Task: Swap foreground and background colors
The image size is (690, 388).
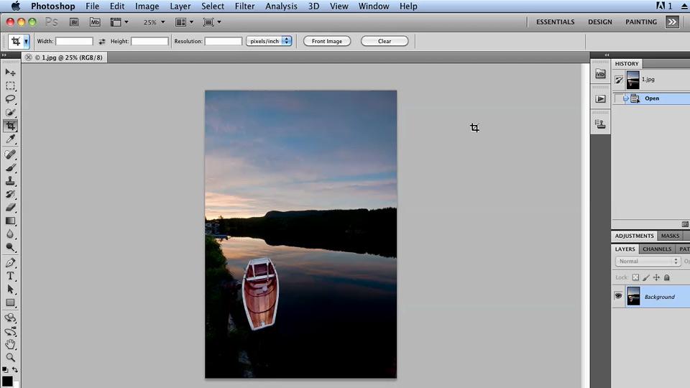Action: click(15, 370)
